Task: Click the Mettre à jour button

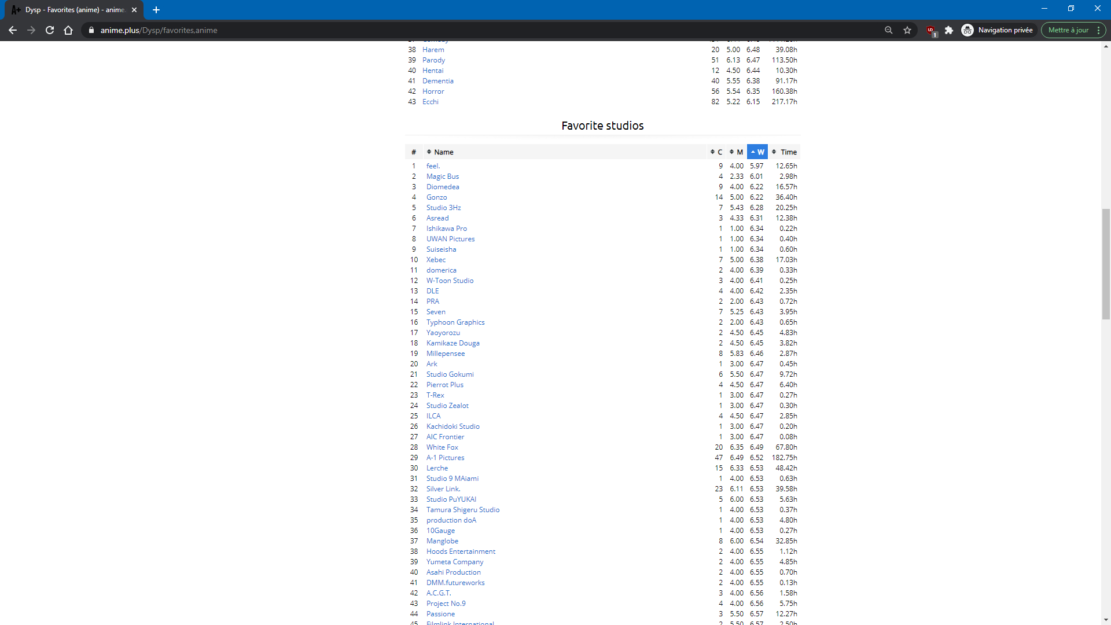Action: point(1068,30)
